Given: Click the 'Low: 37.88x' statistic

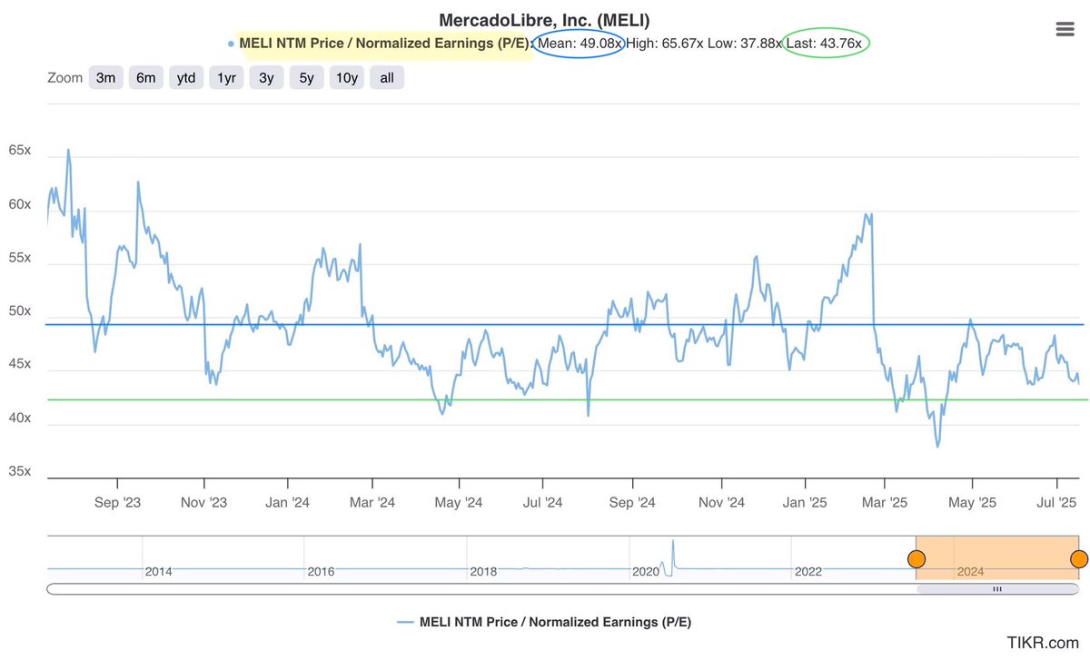Looking at the screenshot, I should click(746, 43).
